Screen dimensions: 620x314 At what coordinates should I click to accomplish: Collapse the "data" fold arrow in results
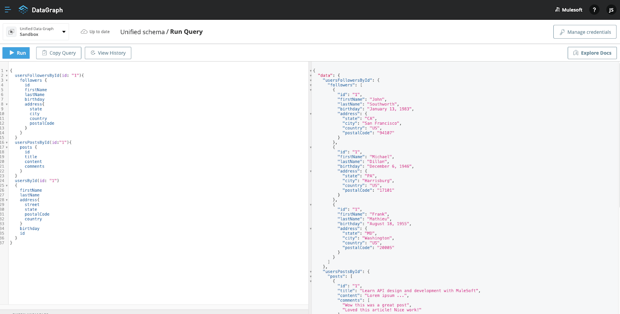(x=311, y=75)
